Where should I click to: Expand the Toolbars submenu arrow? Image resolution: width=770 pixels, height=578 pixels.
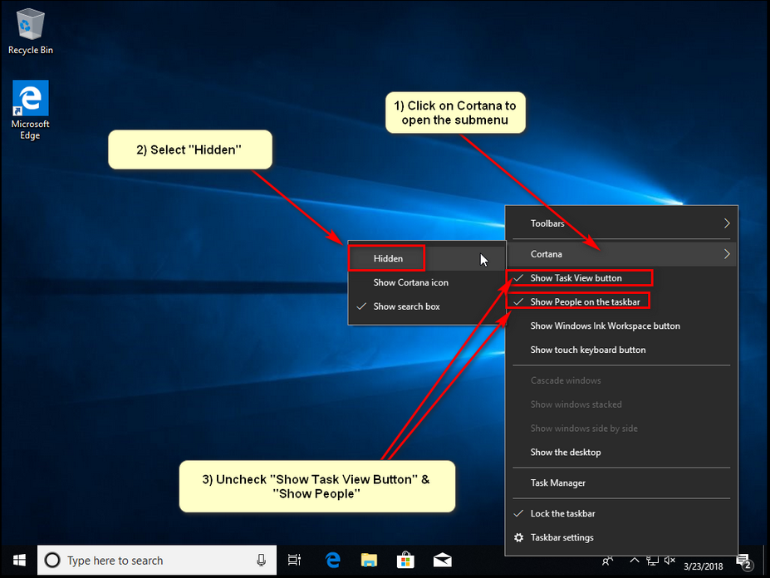click(x=727, y=223)
